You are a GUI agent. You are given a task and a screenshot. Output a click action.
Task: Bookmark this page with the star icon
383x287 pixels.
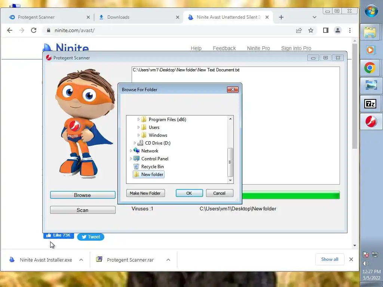pyautogui.click(x=311, y=30)
